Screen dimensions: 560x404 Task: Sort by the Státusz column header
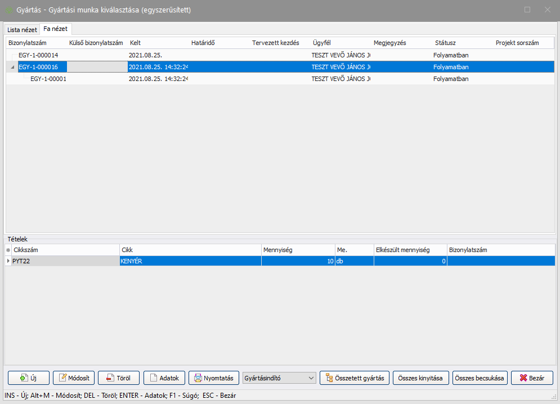tap(445, 43)
